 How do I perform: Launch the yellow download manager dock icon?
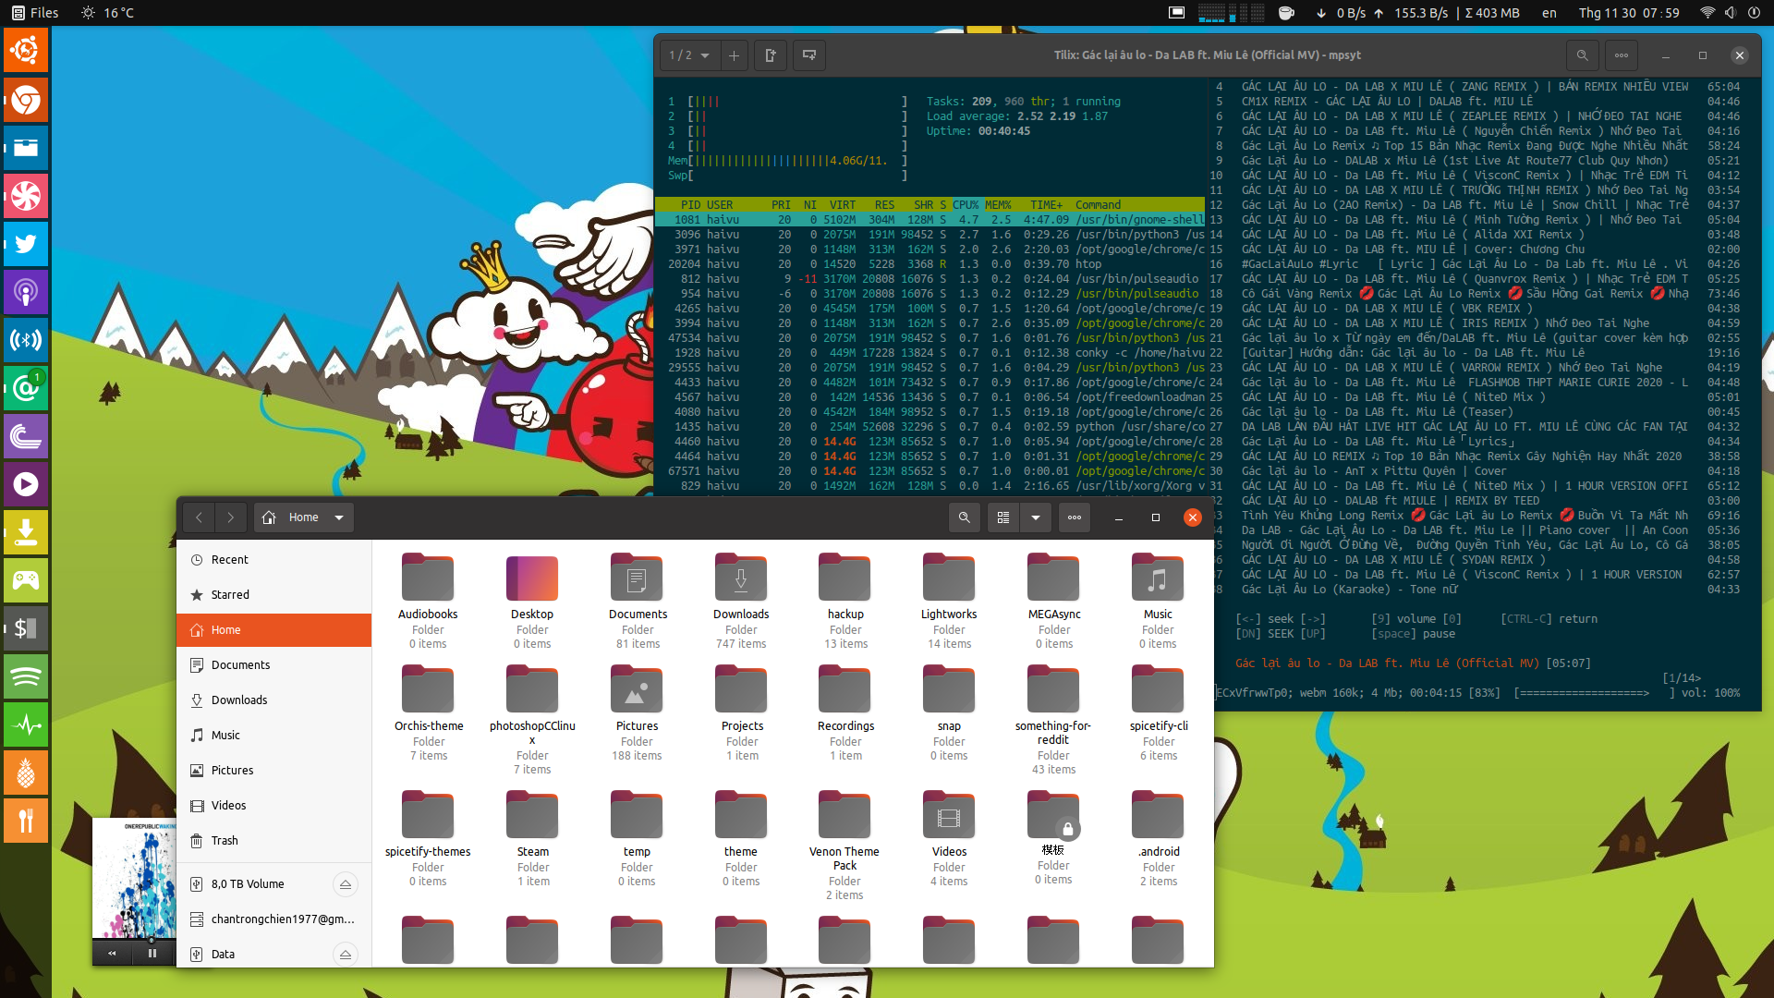click(x=26, y=532)
